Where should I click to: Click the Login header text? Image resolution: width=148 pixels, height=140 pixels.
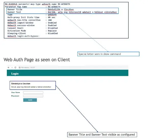(15, 74)
